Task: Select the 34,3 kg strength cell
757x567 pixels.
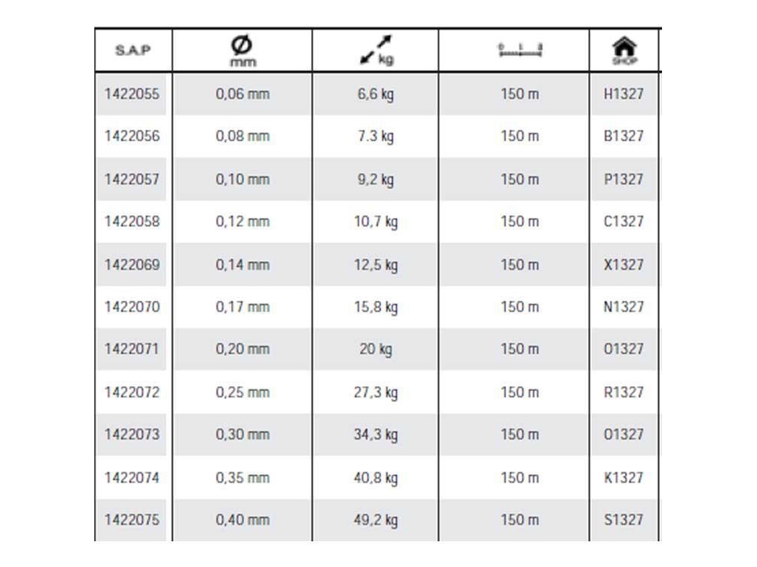Action: (x=376, y=435)
